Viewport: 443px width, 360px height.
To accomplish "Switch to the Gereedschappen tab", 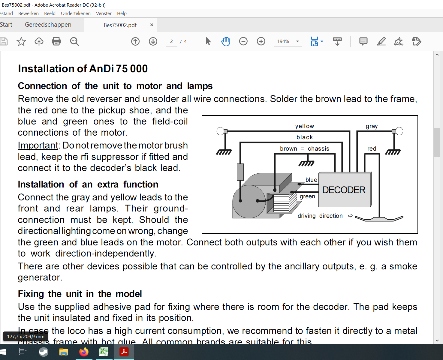I will (48, 25).
